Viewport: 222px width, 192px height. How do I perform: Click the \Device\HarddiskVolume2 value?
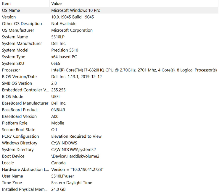point(75,156)
